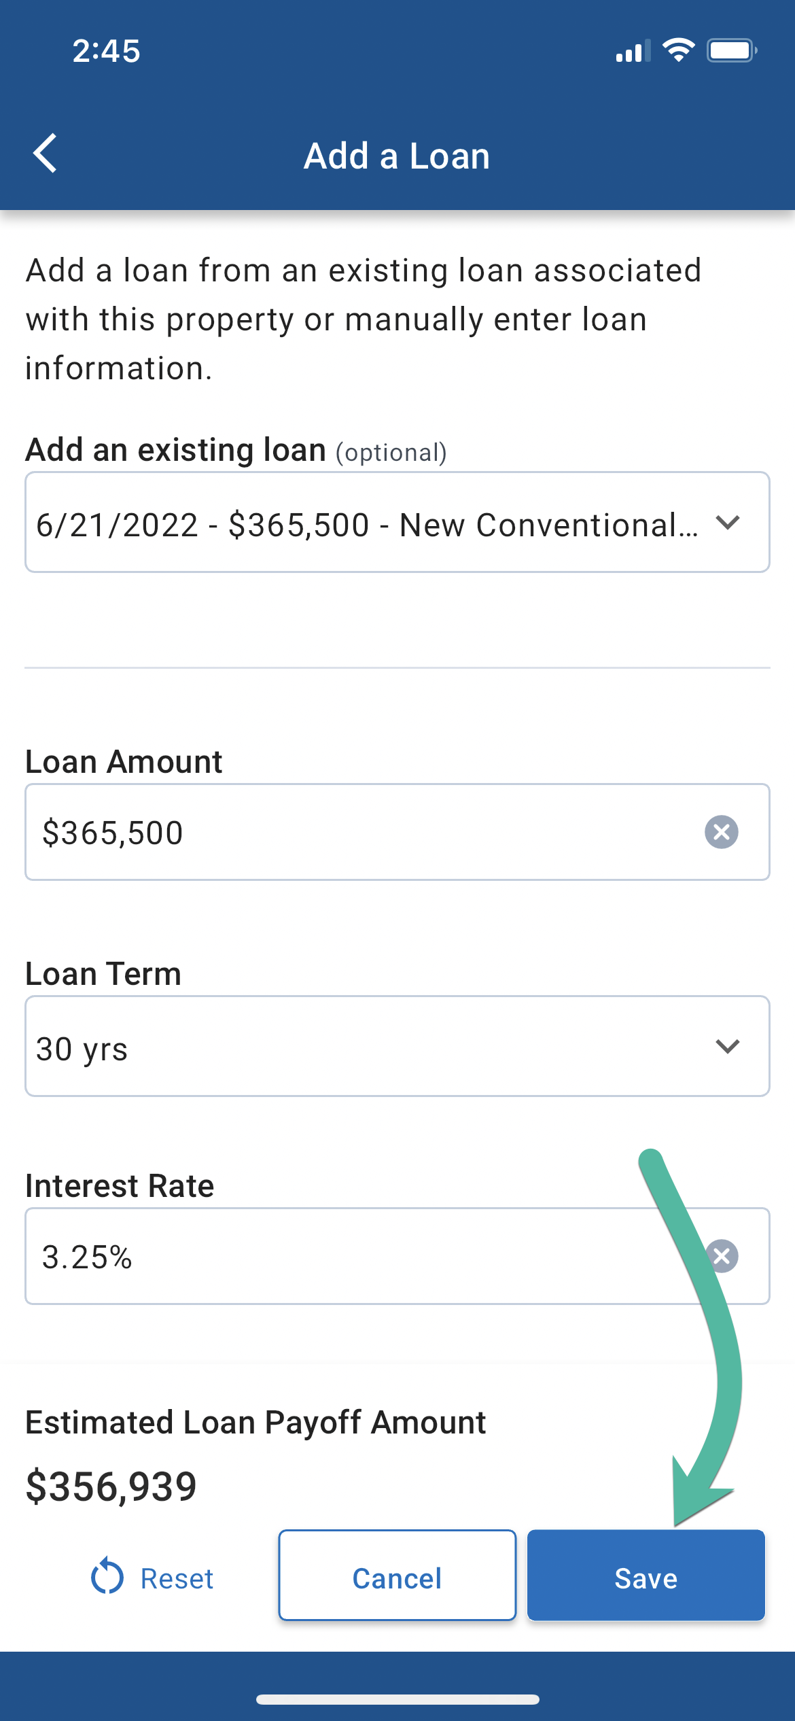Clear the Interest Rate value
Screen dimensions: 795x1721
[722, 1256]
